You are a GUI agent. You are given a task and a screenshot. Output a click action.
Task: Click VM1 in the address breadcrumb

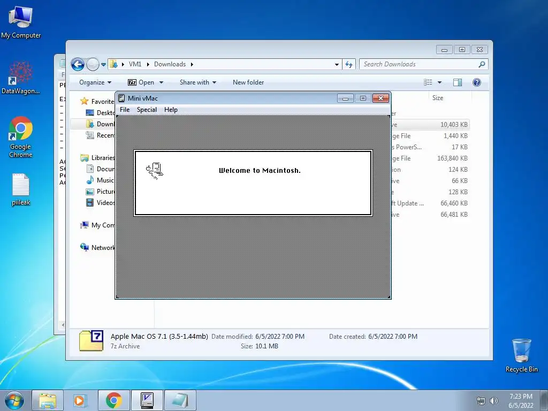click(x=135, y=64)
